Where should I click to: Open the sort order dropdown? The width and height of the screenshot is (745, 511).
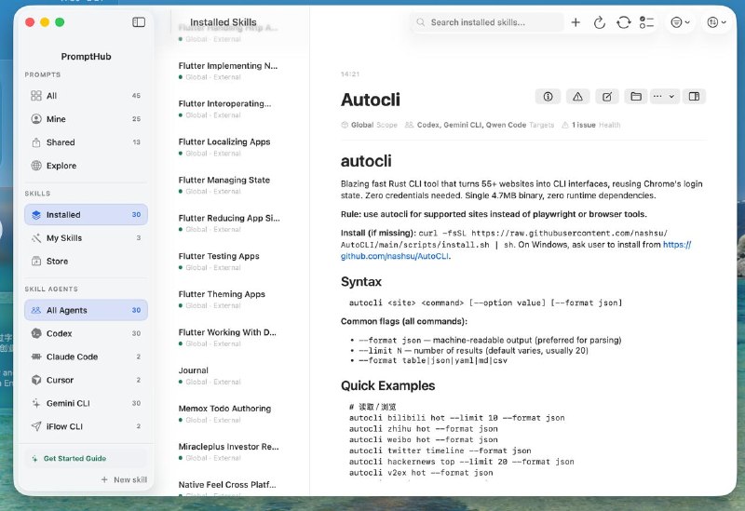coord(716,22)
